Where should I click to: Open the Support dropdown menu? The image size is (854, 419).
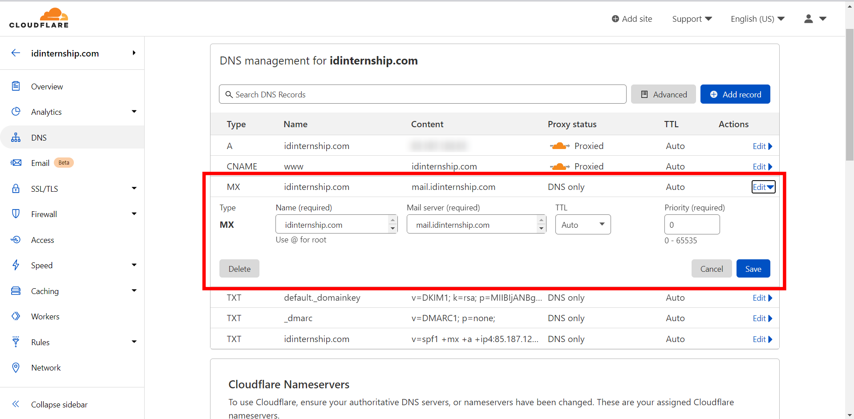point(692,19)
